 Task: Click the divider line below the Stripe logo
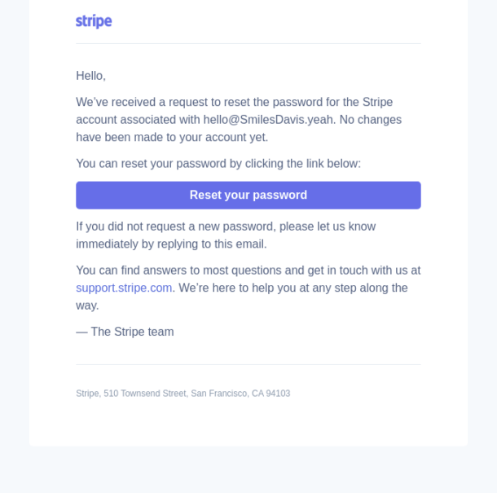click(248, 43)
